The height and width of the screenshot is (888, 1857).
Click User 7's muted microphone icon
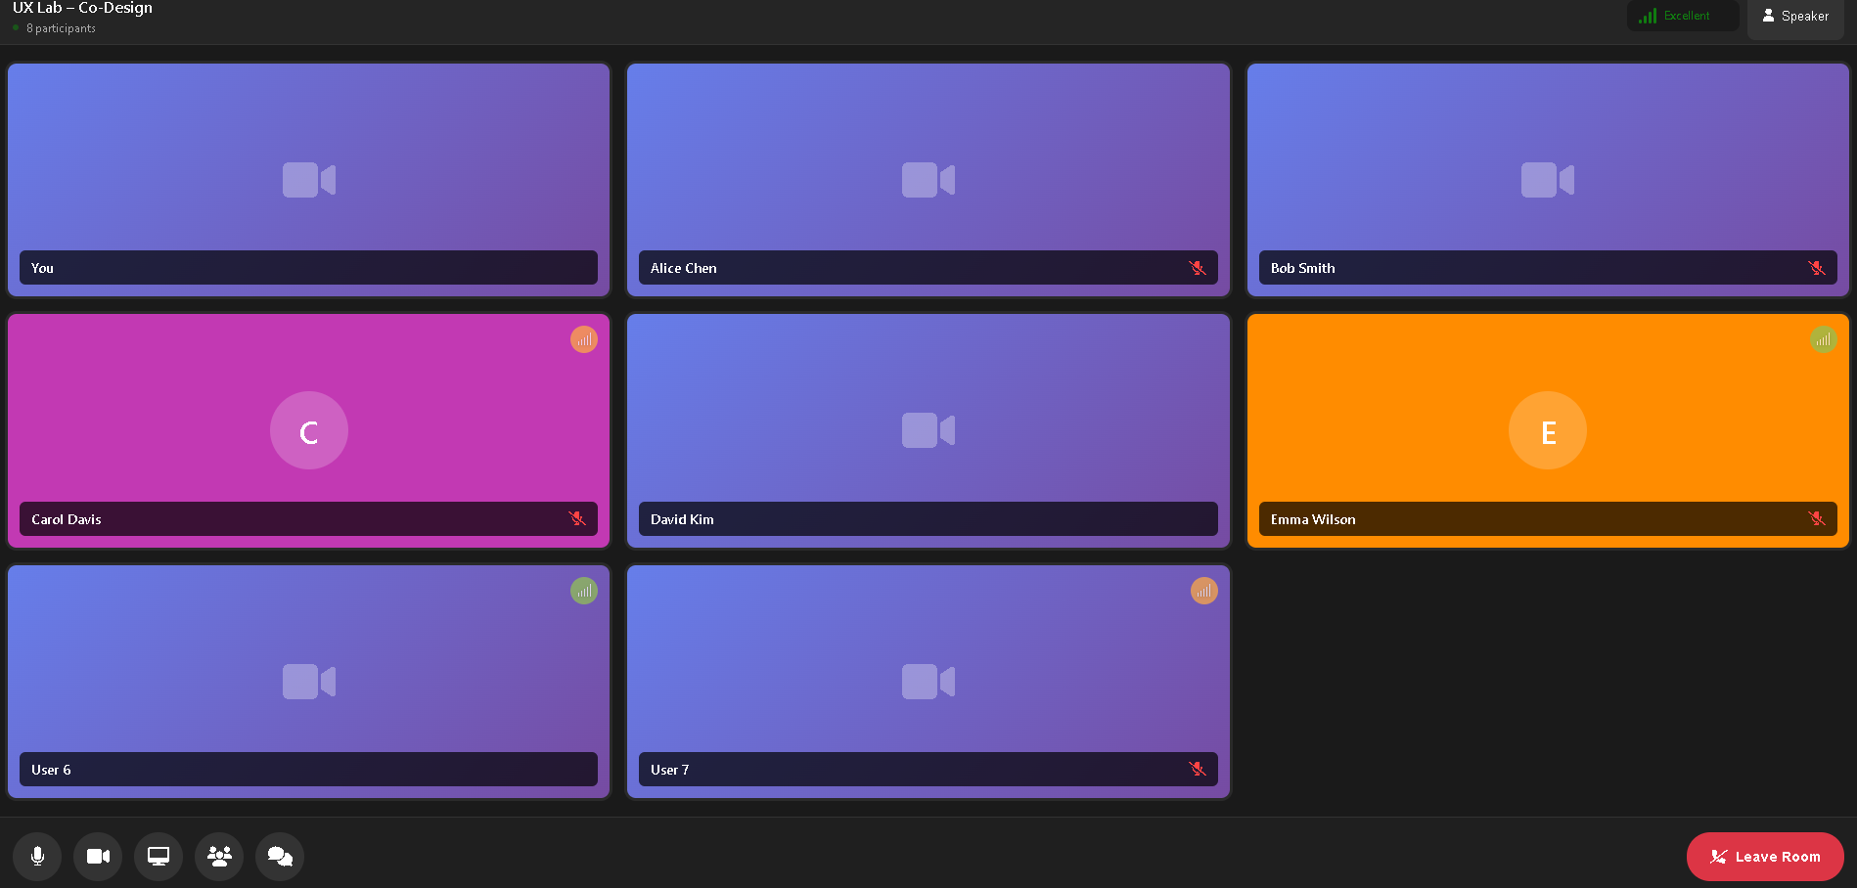pos(1197,770)
